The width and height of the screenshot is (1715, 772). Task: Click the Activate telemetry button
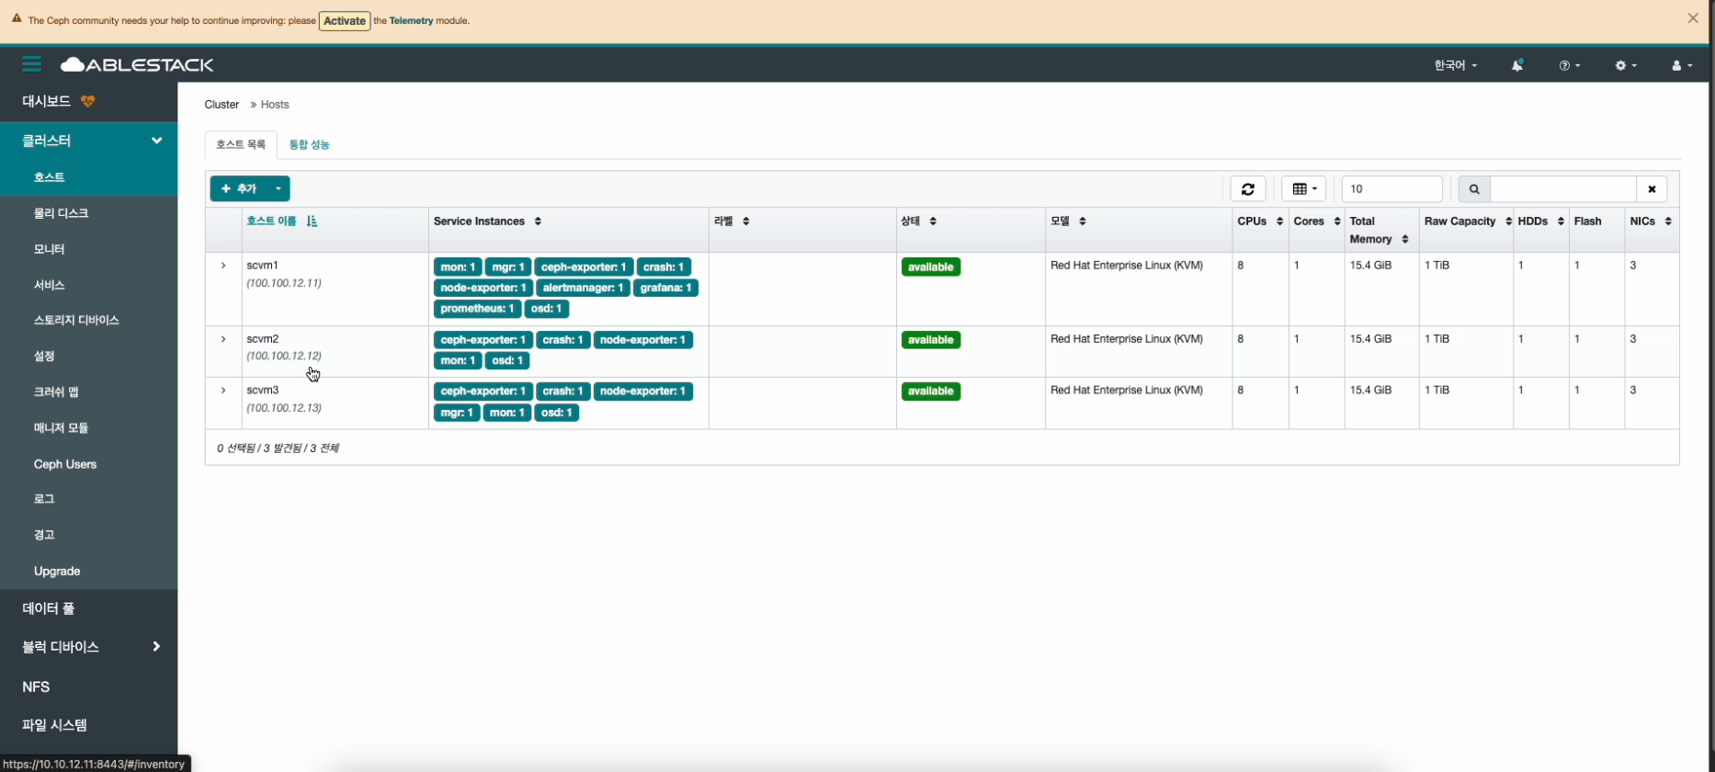point(345,20)
